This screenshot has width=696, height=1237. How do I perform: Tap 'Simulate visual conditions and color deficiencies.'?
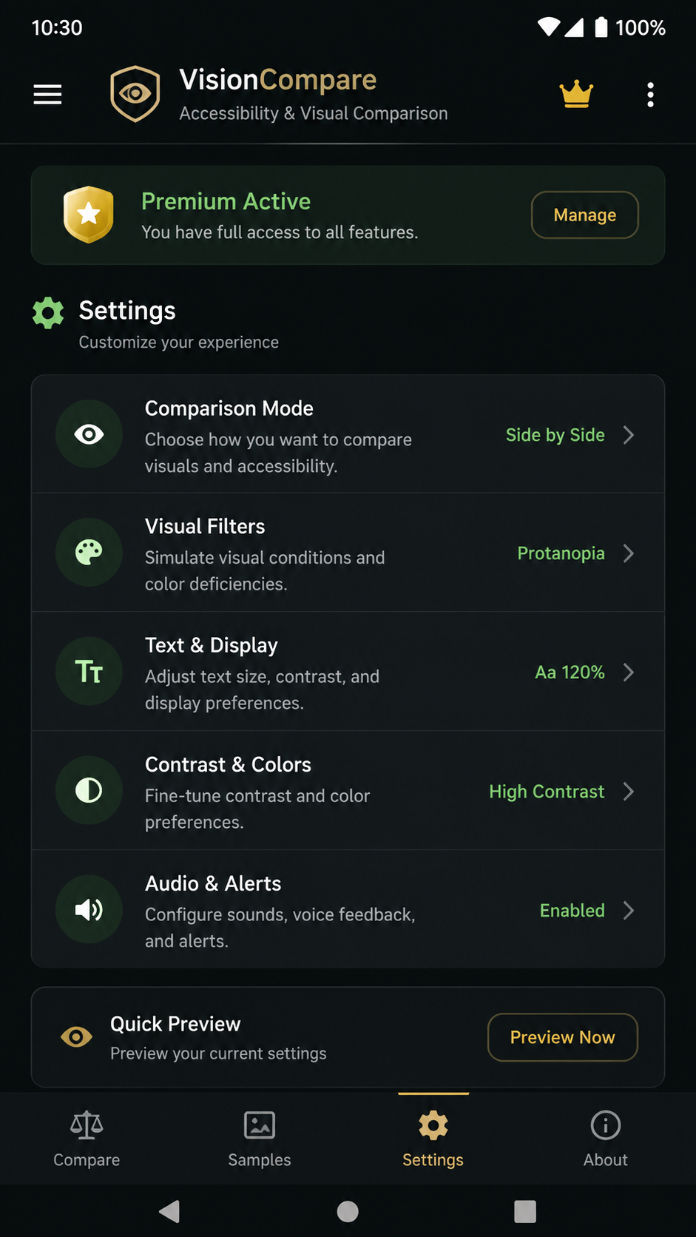(265, 570)
